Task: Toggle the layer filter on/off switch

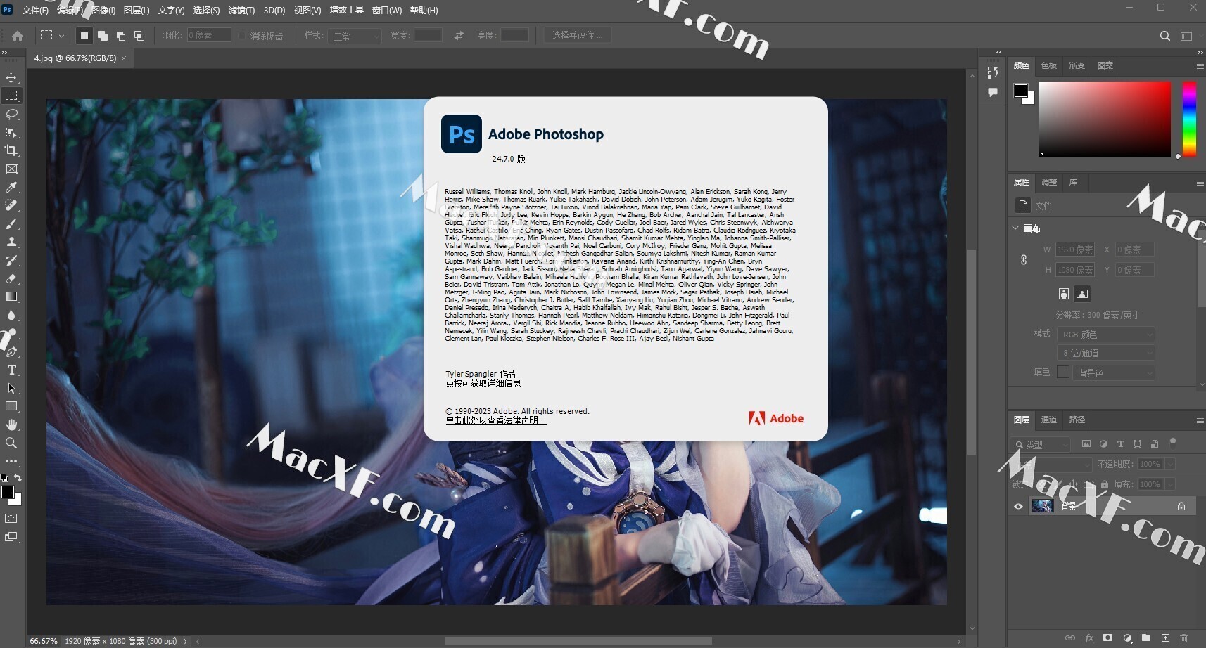Action: click(1172, 443)
